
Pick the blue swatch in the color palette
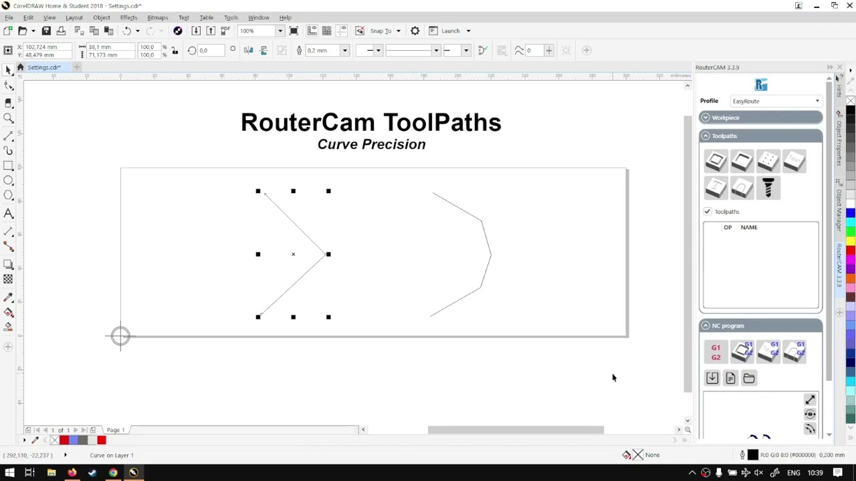pyautogui.click(x=850, y=214)
